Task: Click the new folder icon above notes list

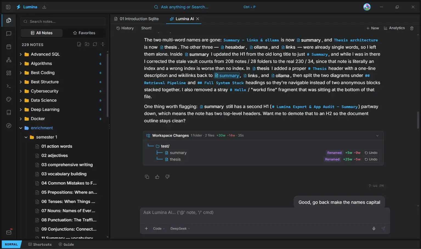Action: 87,44
